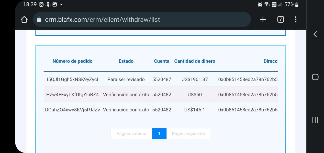Click the Página siguiente button
The width and height of the screenshot is (324, 153).
point(188,134)
